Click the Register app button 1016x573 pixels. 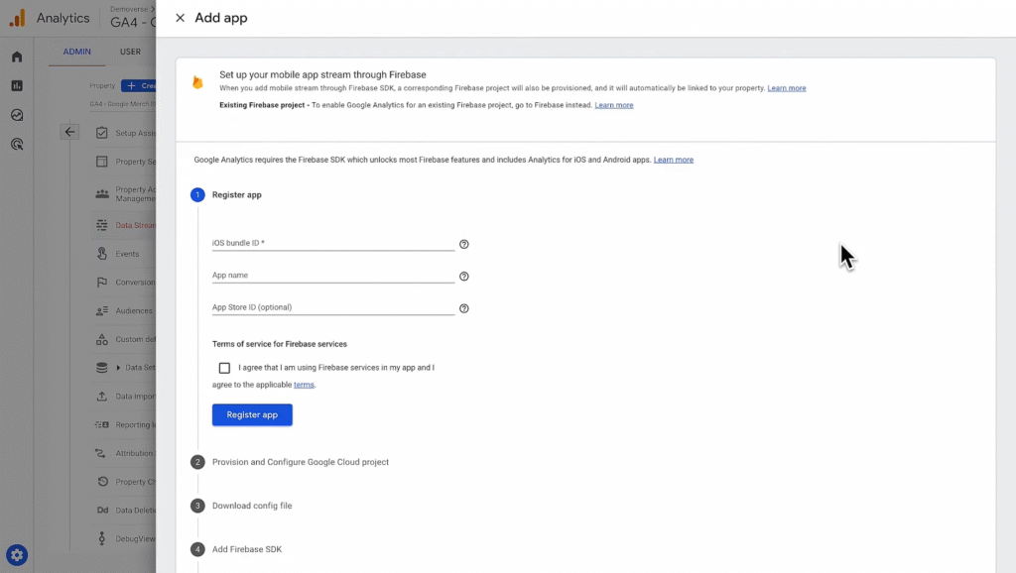tap(252, 415)
